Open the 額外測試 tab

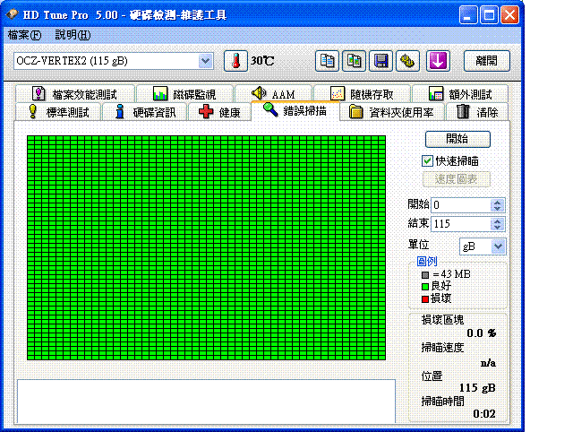pos(460,94)
